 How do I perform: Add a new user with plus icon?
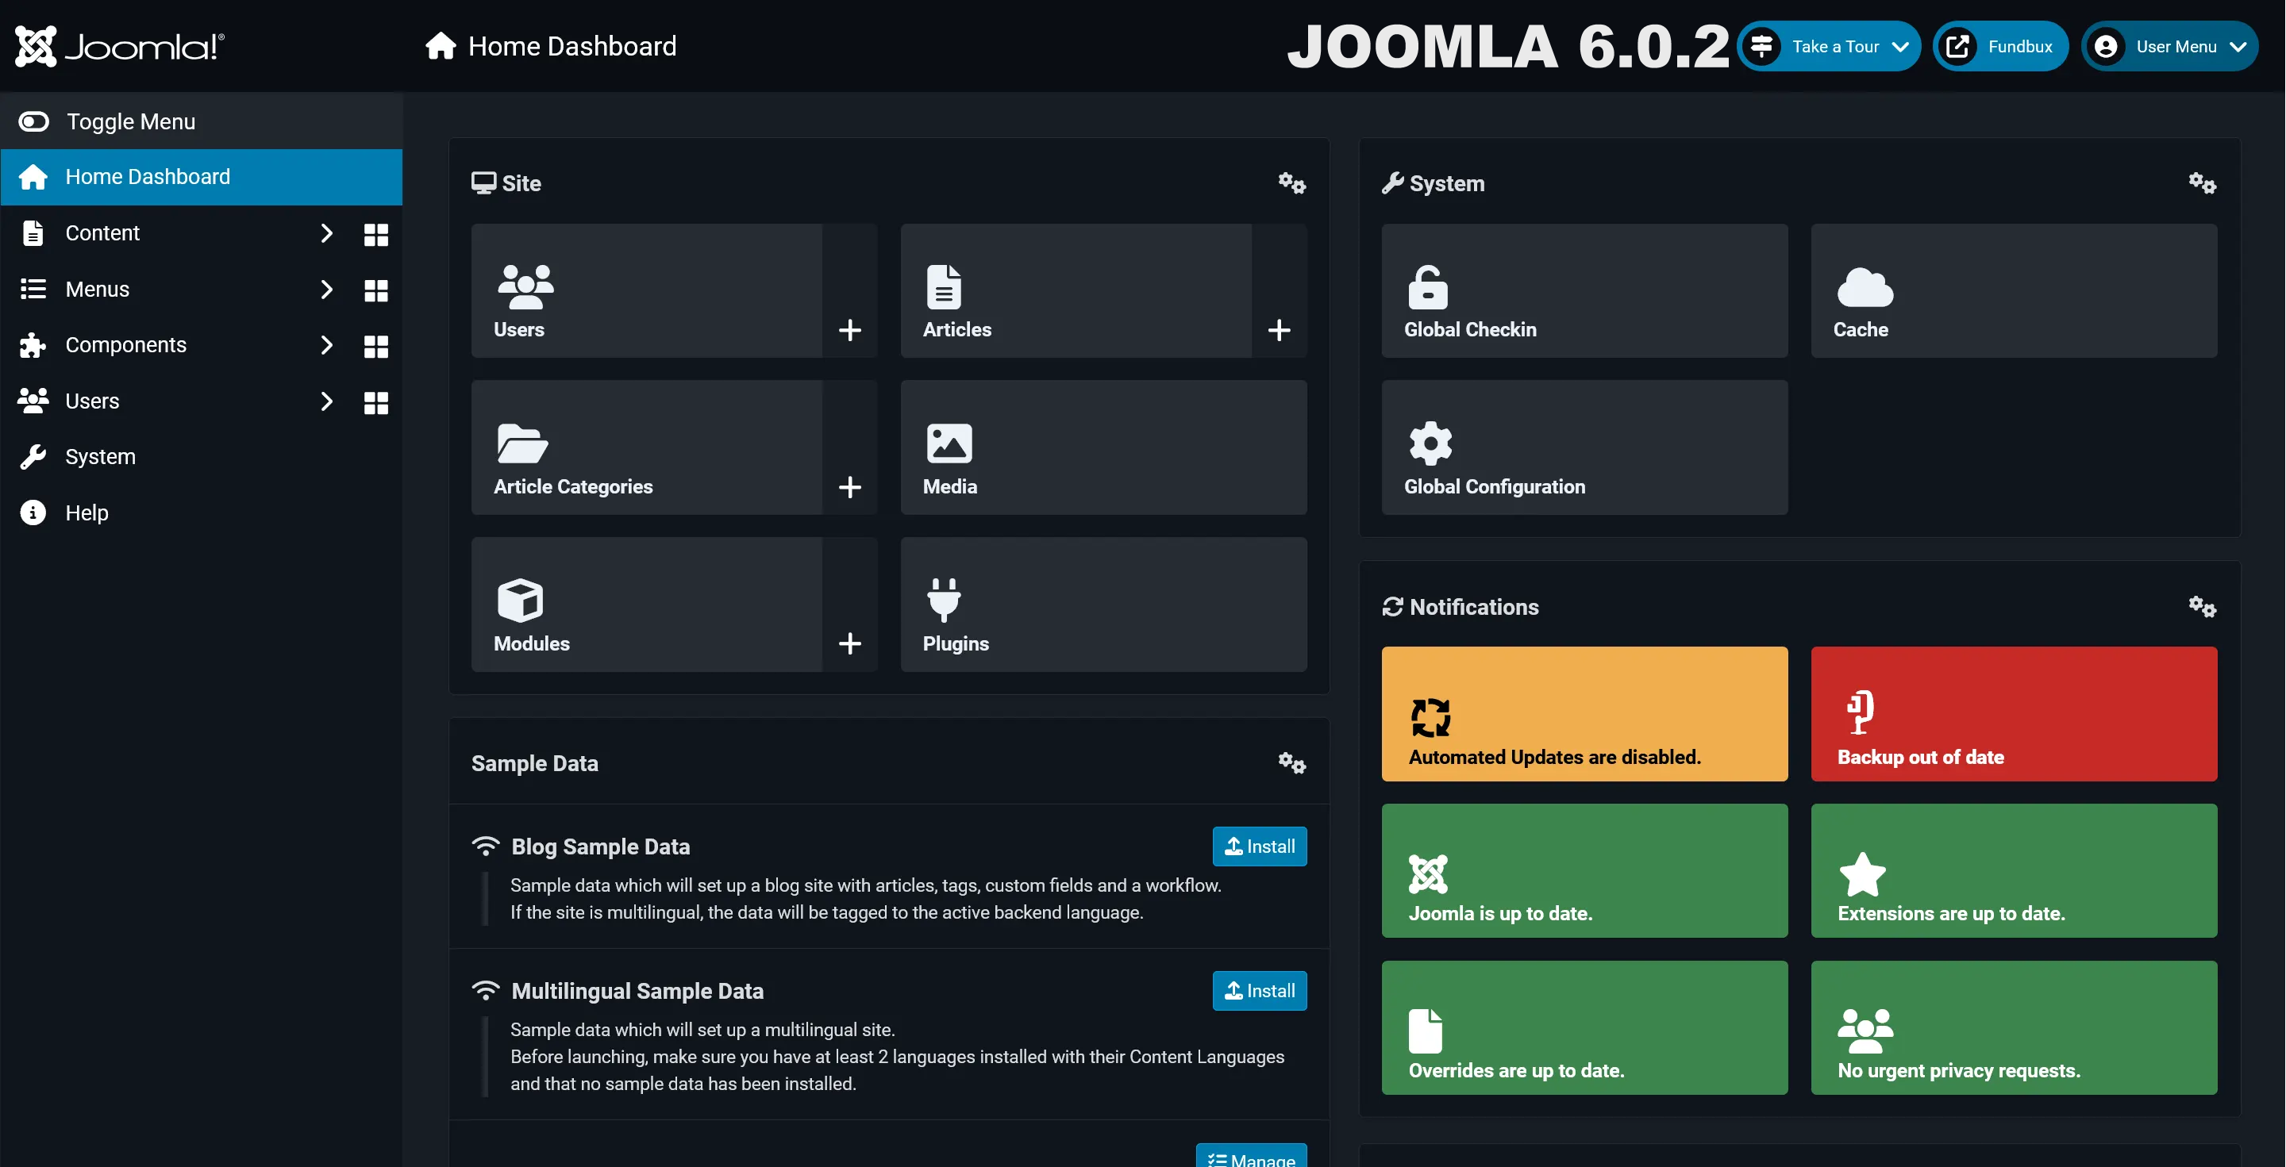(x=849, y=330)
